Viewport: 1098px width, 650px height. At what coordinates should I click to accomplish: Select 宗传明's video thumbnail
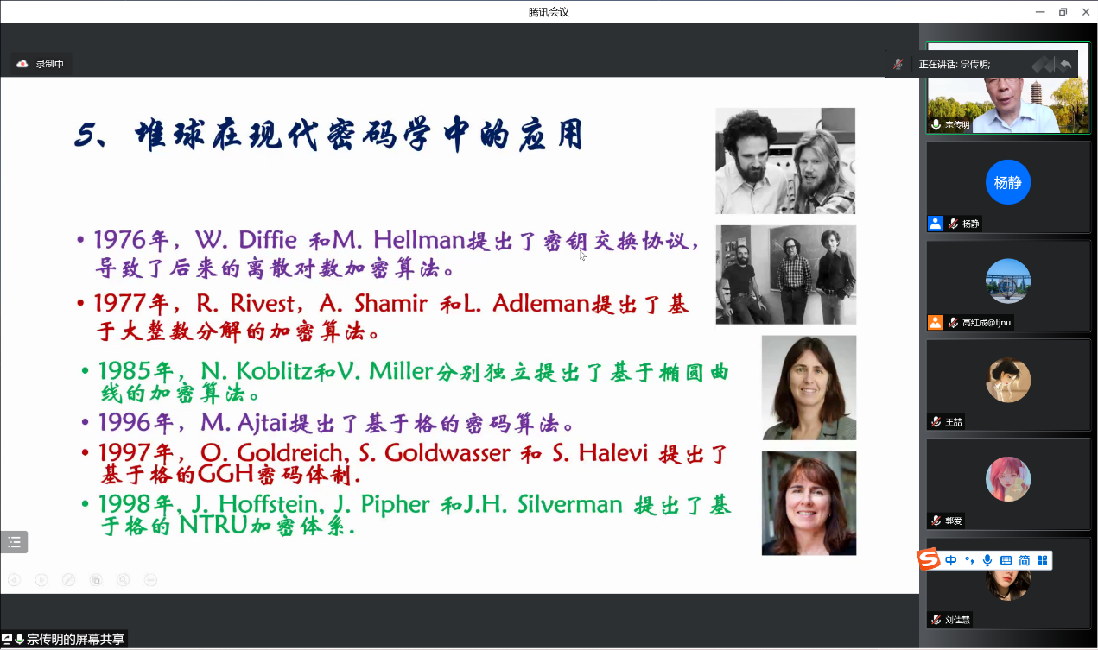1007,97
